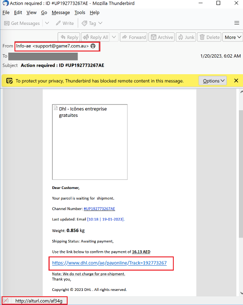This screenshot has height=305, width=243.
Task: Click the message body vertical scrollbar
Action: tap(241, 174)
